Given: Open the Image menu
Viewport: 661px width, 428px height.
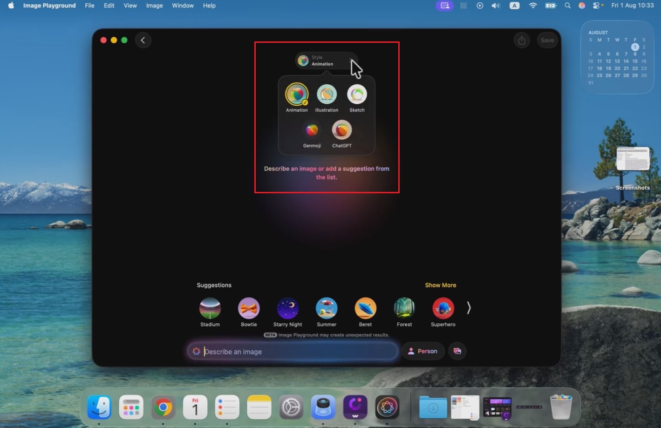Looking at the screenshot, I should [x=154, y=6].
